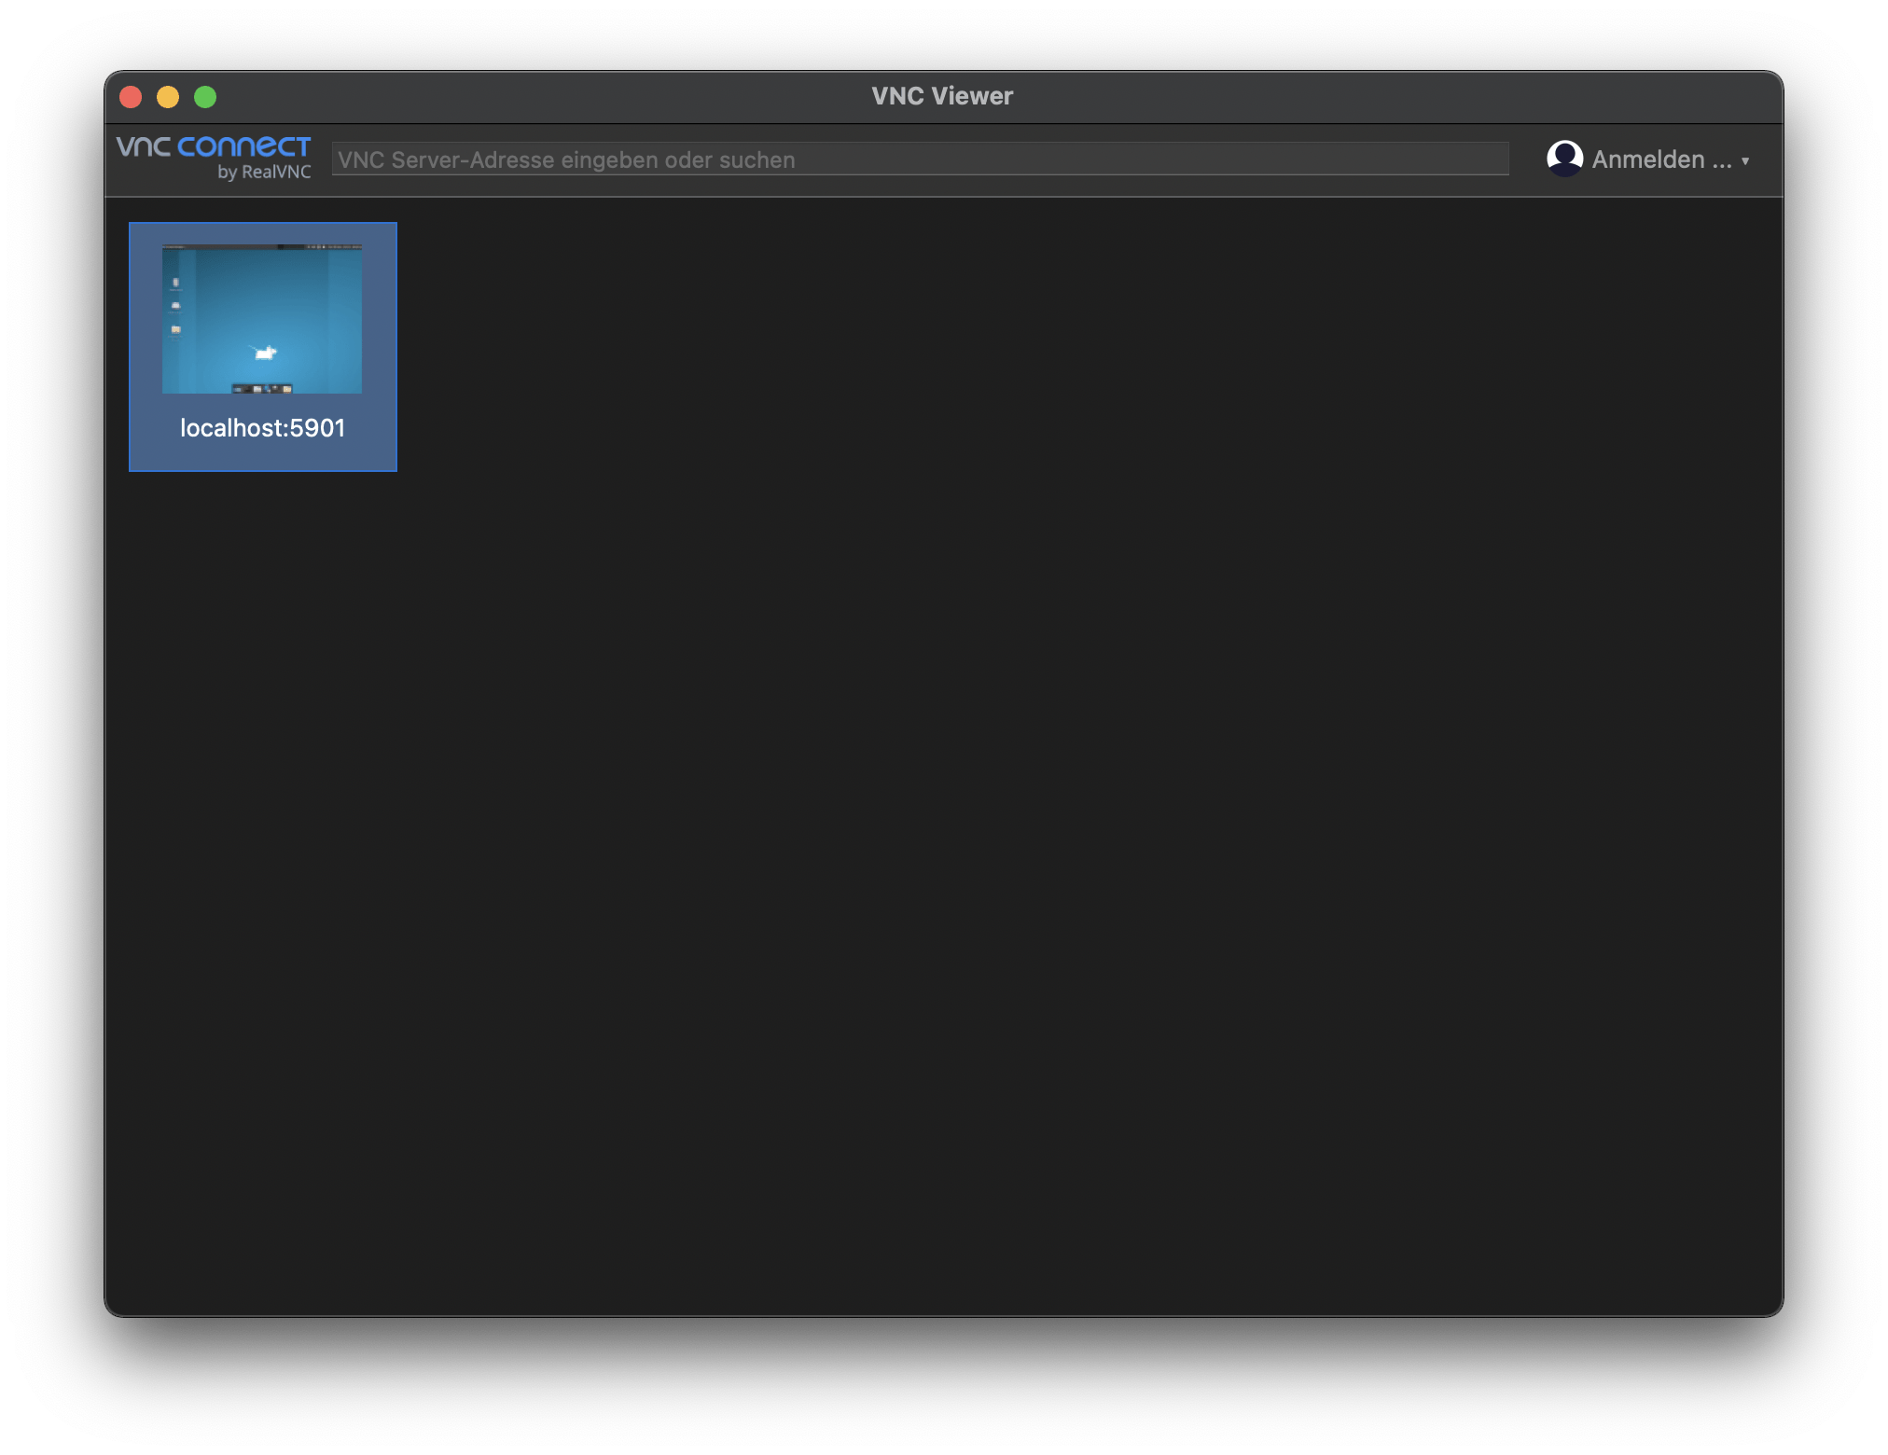The height and width of the screenshot is (1455, 1888).
Task: Click the avatar circle to manage your account
Action: (x=1565, y=159)
